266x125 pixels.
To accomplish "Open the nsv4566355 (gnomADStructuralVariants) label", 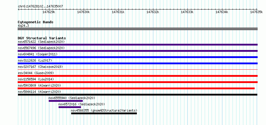I will coord(104,110).
